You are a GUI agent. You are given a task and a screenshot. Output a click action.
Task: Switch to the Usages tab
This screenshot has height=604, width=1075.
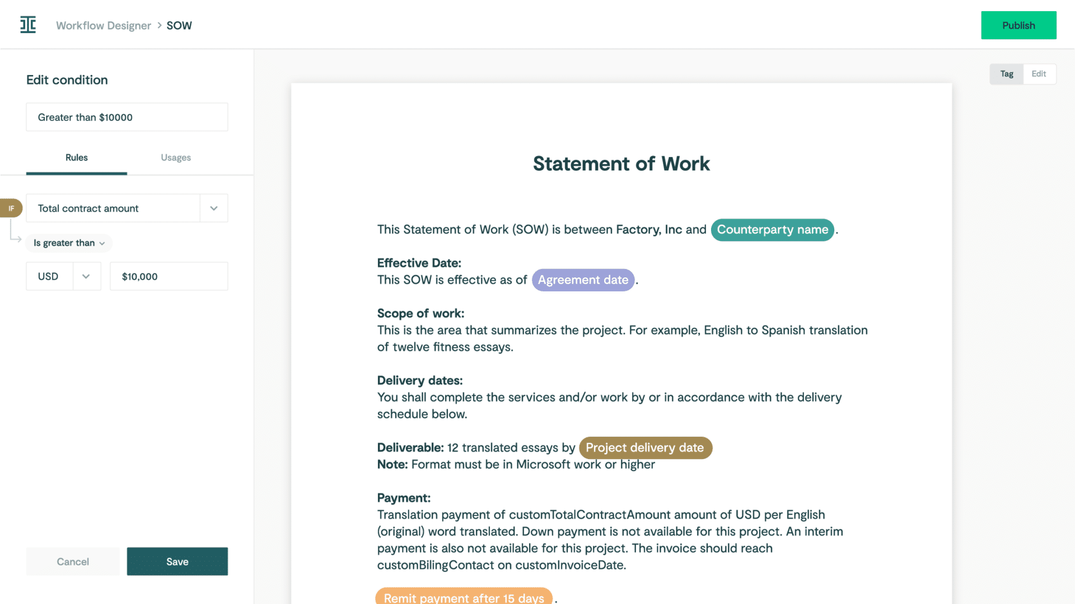(x=176, y=157)
